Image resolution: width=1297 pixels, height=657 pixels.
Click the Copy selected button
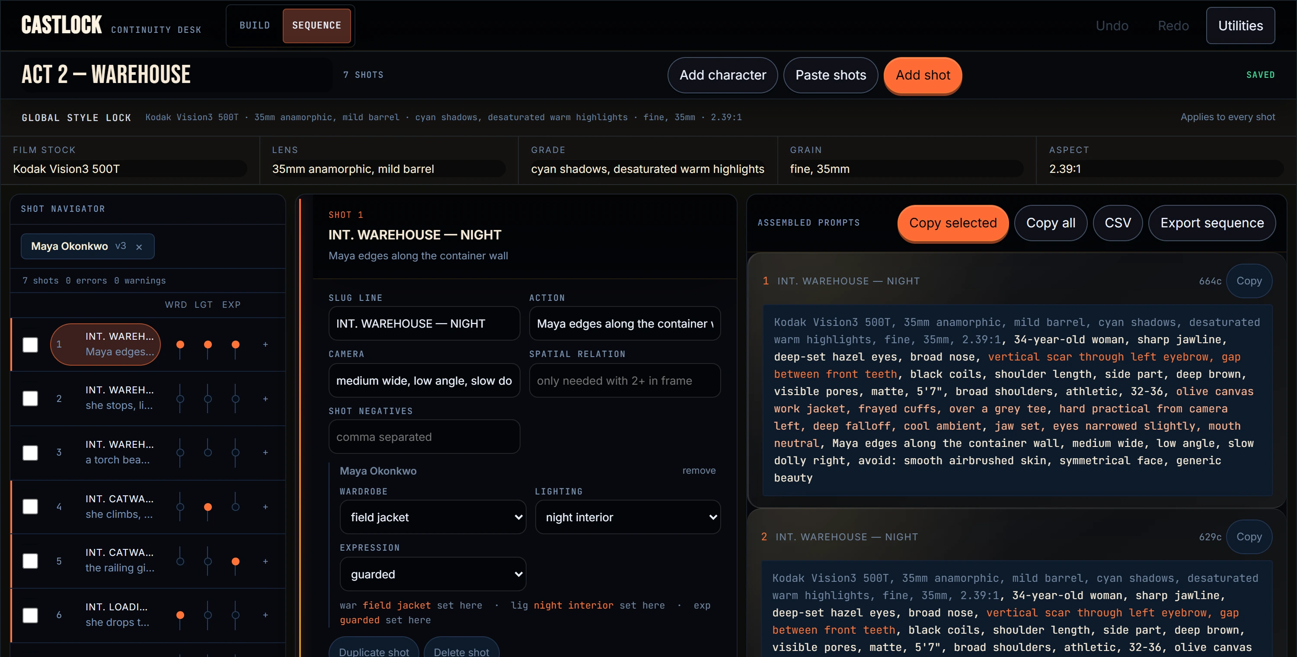[x=952, y=223]
